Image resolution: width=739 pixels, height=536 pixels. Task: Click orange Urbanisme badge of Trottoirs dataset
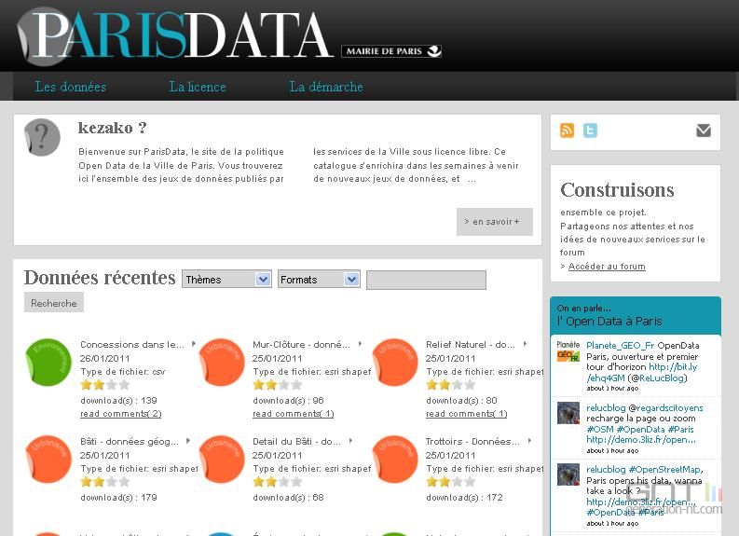tap(395, 460)
